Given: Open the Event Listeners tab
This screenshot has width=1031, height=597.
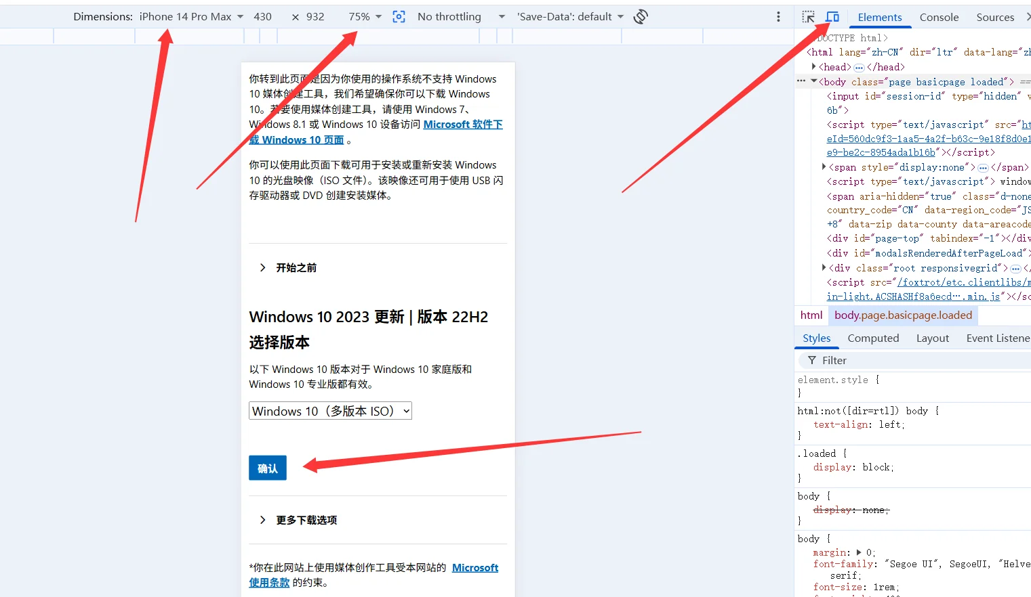Looking at the screenshot, I should [998, 338].
